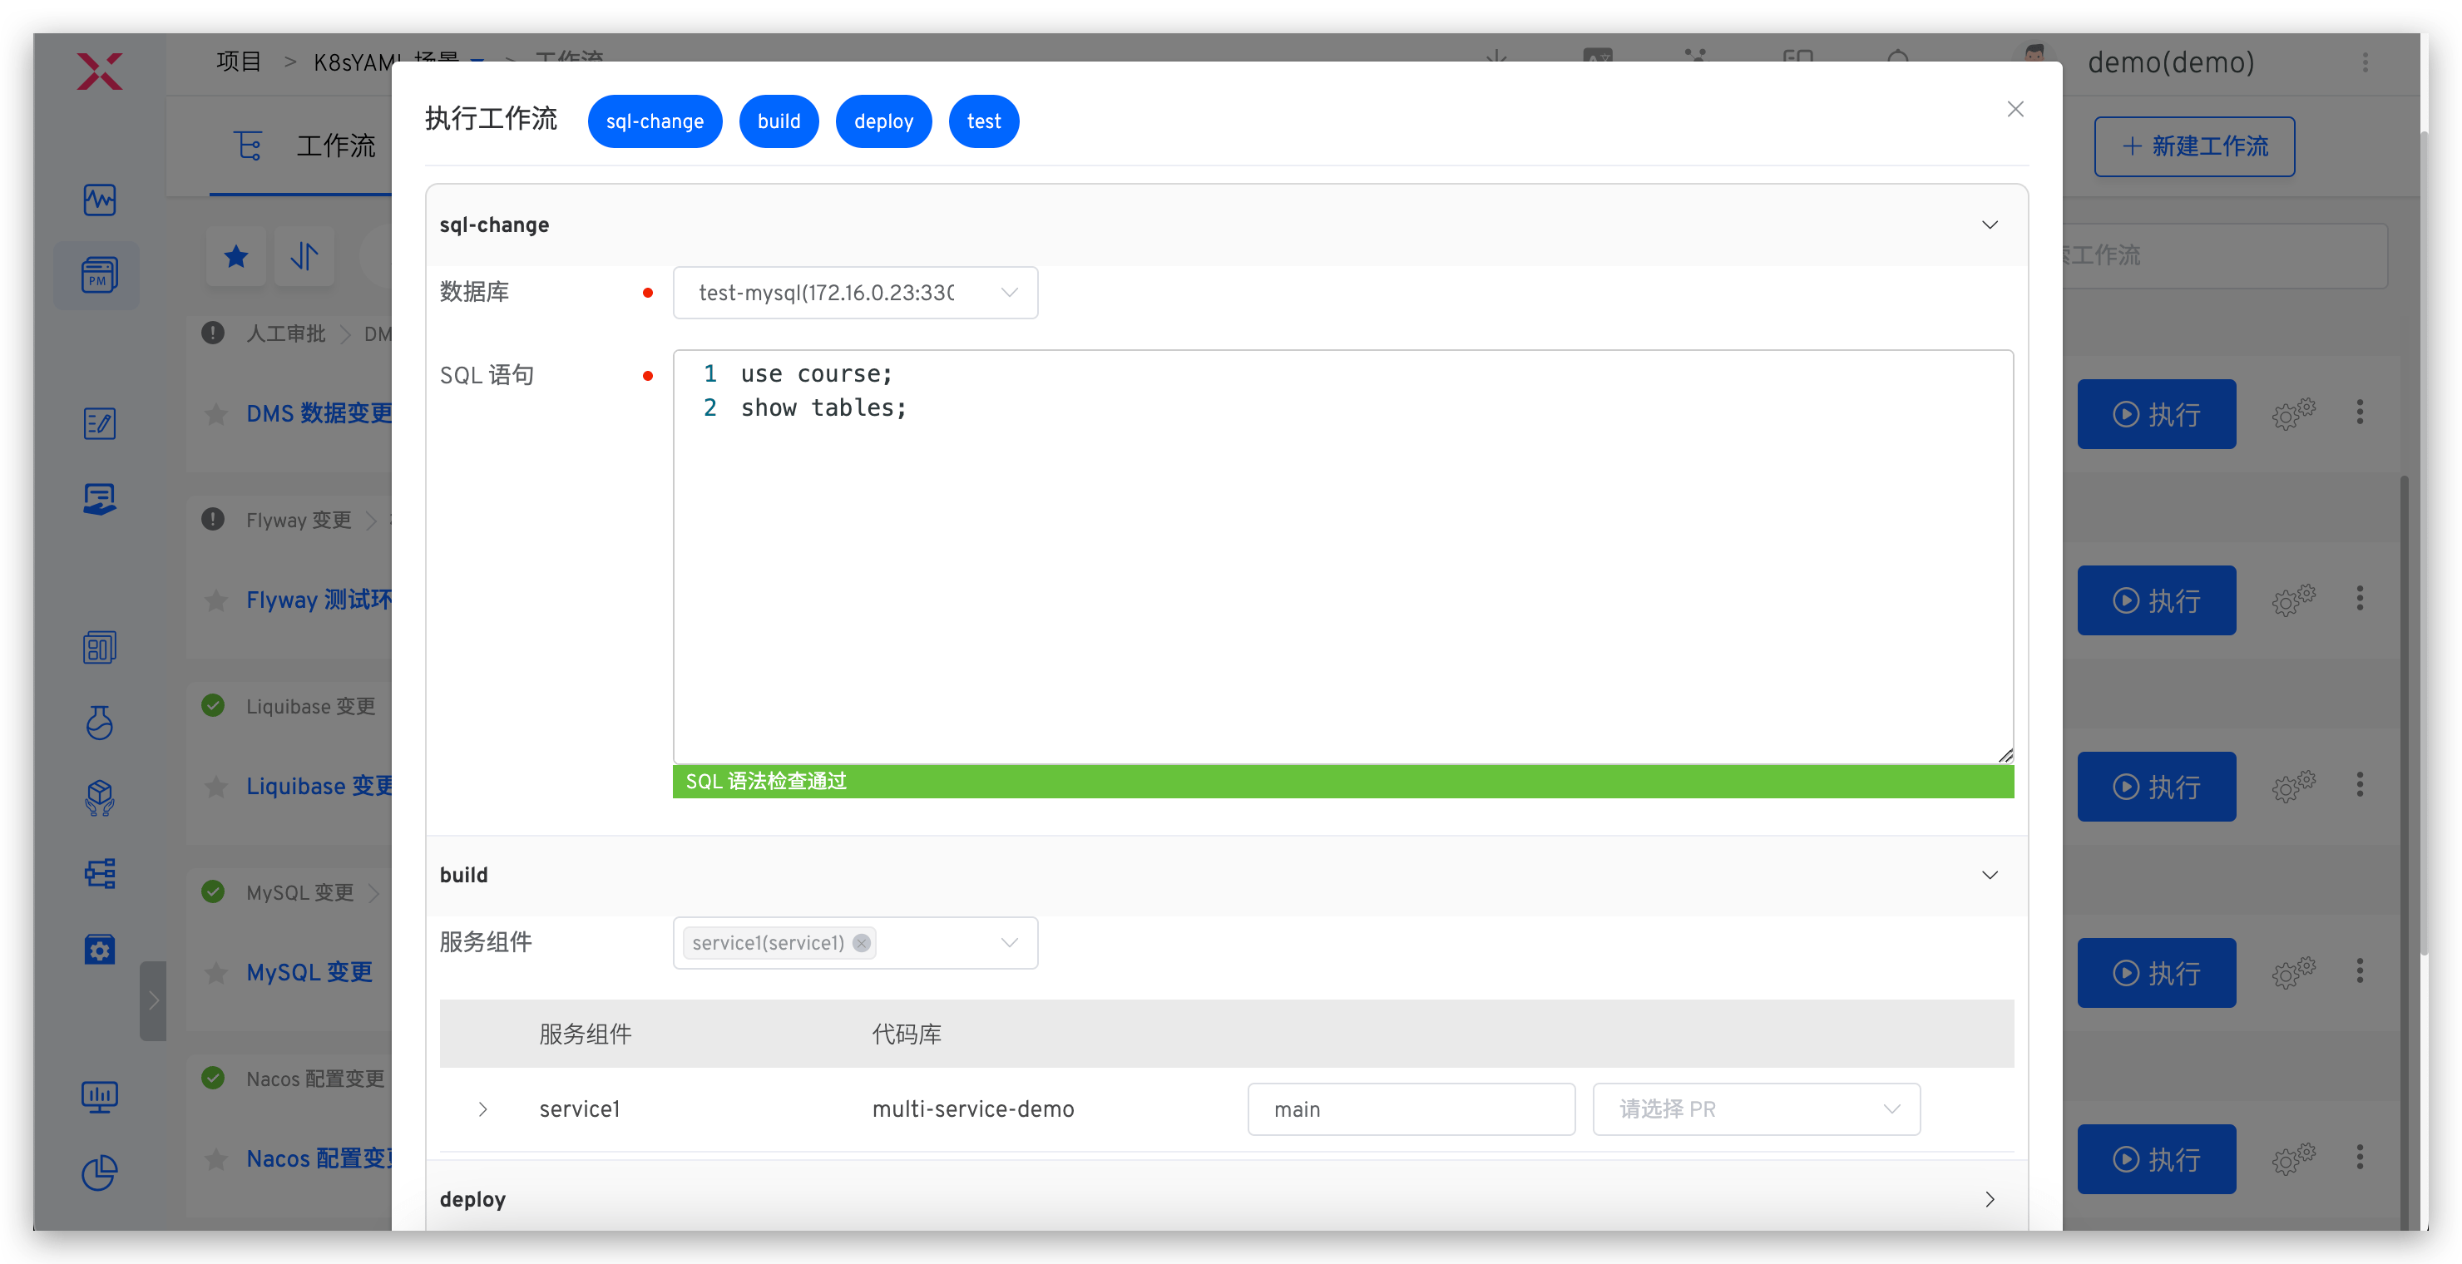This screenshot has height=1264, width=2462.
Task: Click the sort arrows icon
Action: (304, 256)
